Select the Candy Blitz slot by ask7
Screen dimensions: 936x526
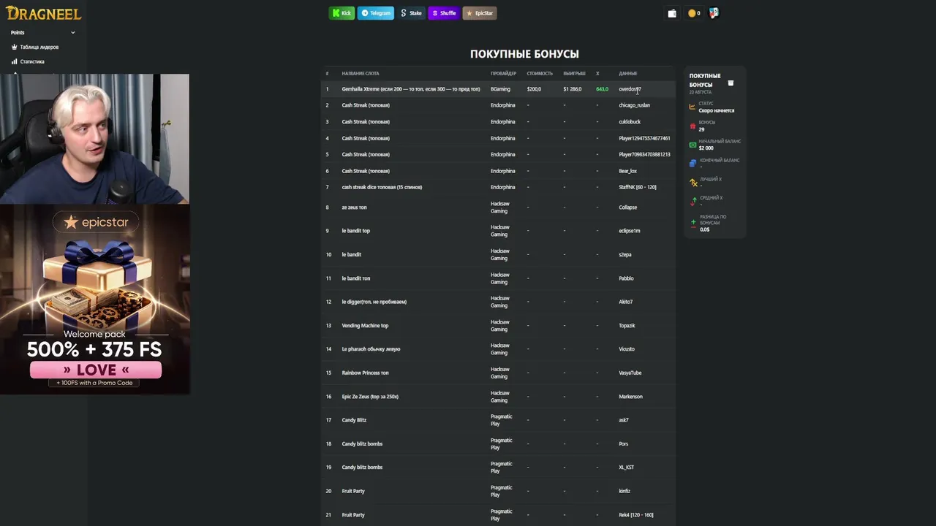coord(354,420)
